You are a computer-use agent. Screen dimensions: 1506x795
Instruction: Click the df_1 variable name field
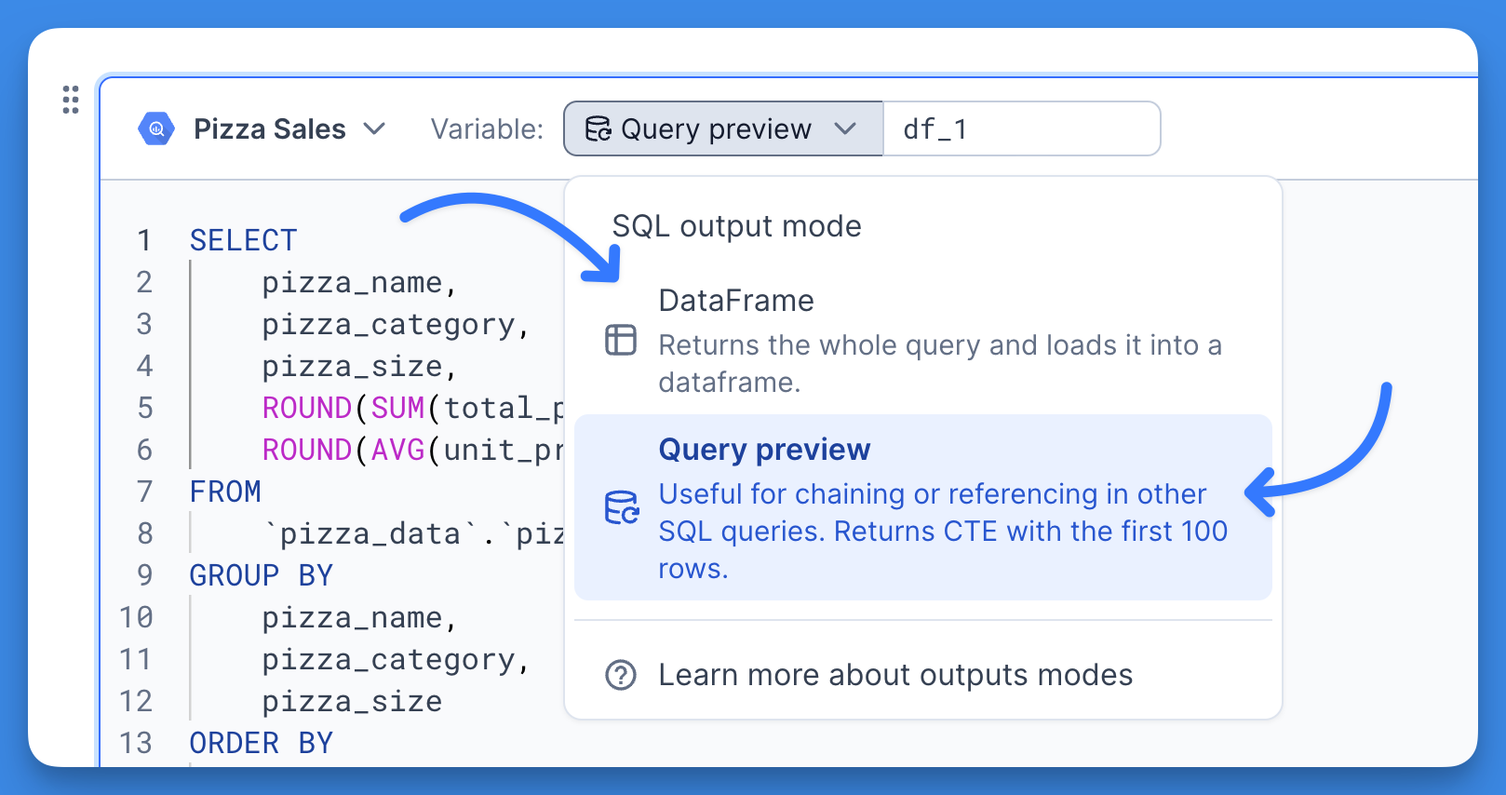[x=1021, y=128]
